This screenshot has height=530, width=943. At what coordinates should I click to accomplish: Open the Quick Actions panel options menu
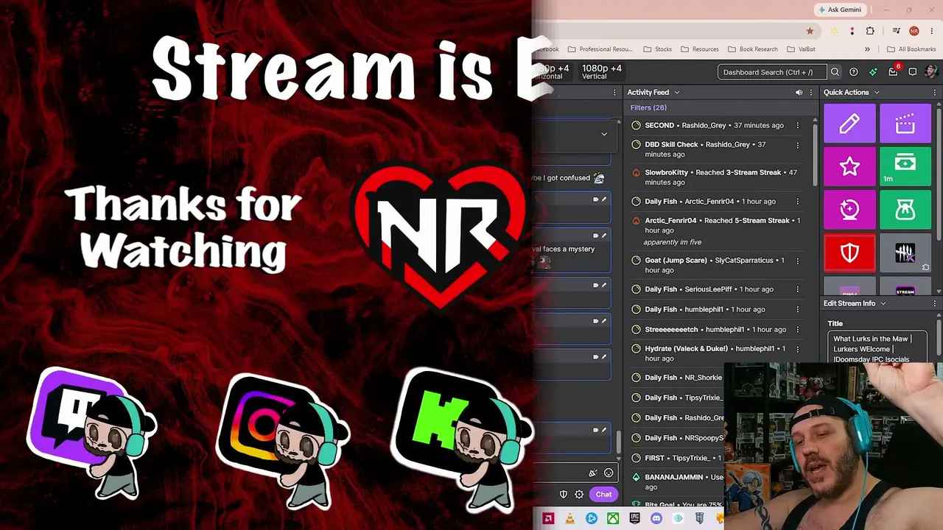(x=935, y=93)
